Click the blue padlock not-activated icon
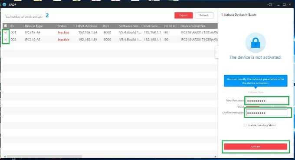The width and height of the screenshot is (295, 160). pos(256,43)
